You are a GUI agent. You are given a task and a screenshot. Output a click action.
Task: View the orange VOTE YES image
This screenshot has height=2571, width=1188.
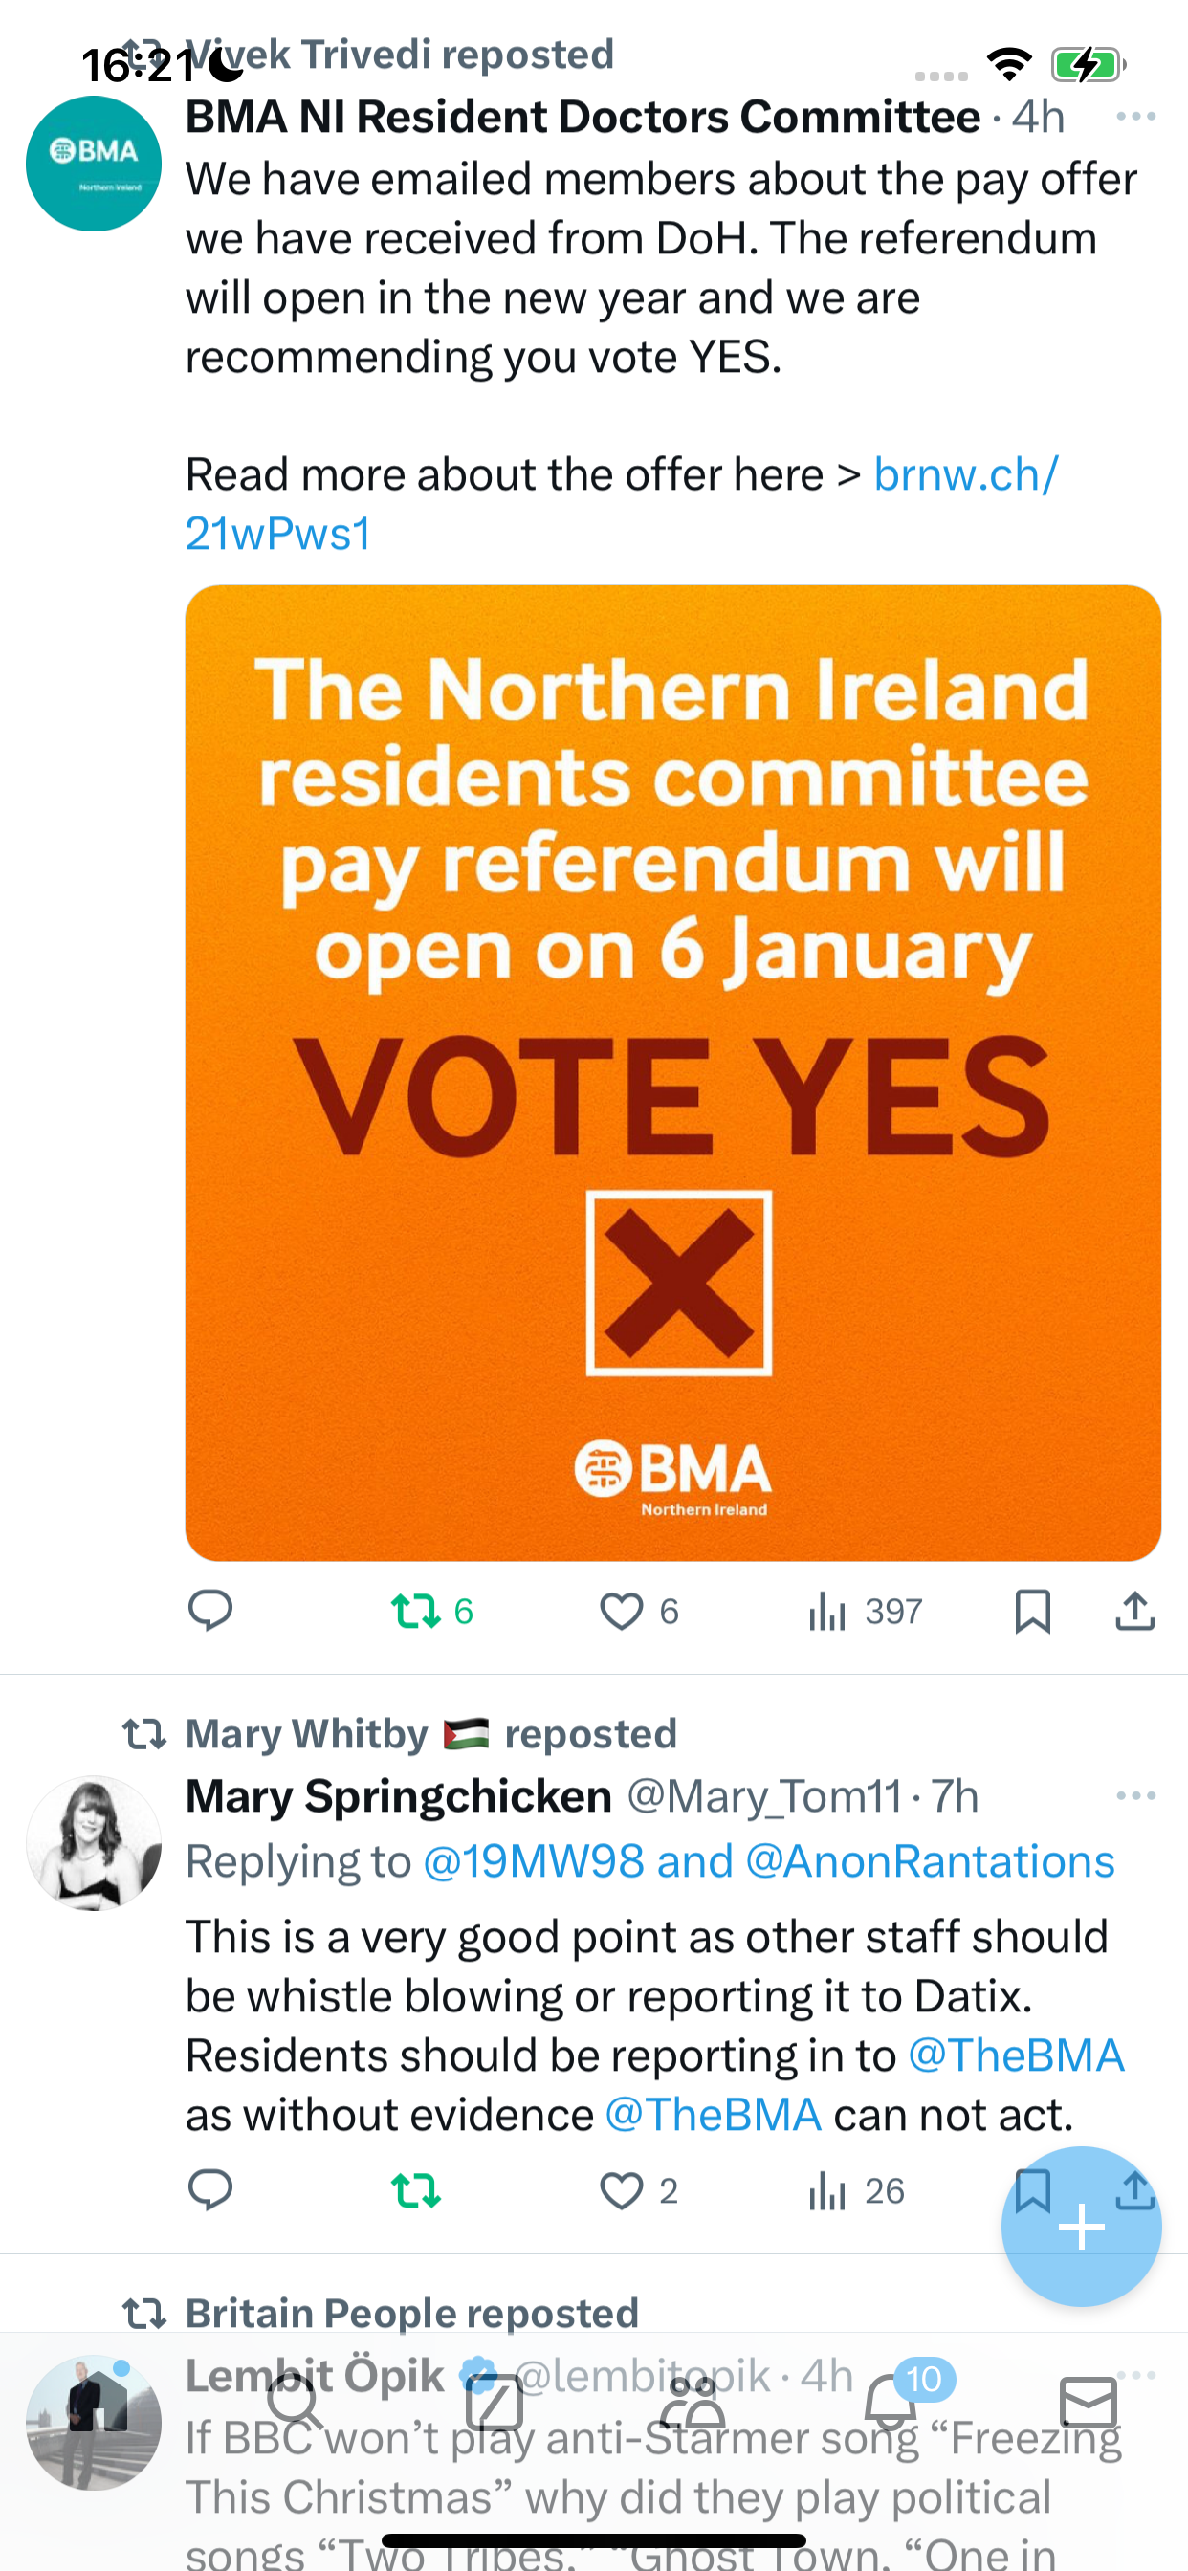click(x=672, y=1073)
